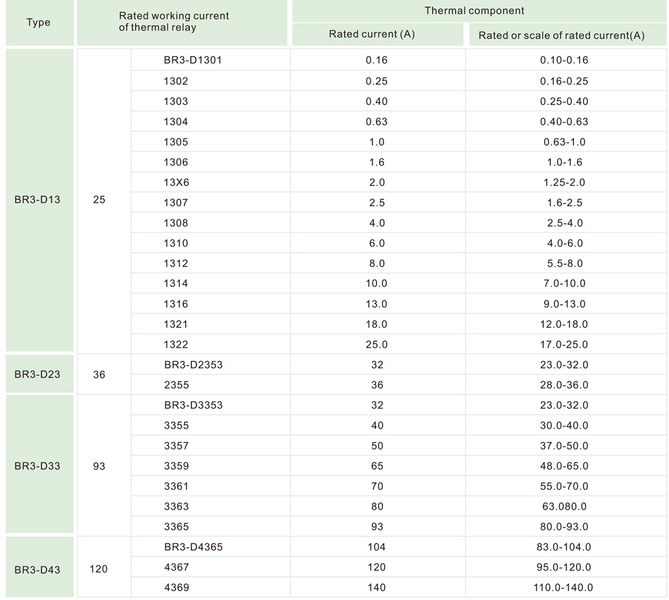Image resolution: width=669 pixels, height=600 pixels.
Task: Select the range 5.5-8.0 cell
Action: (x=566, y=264)
